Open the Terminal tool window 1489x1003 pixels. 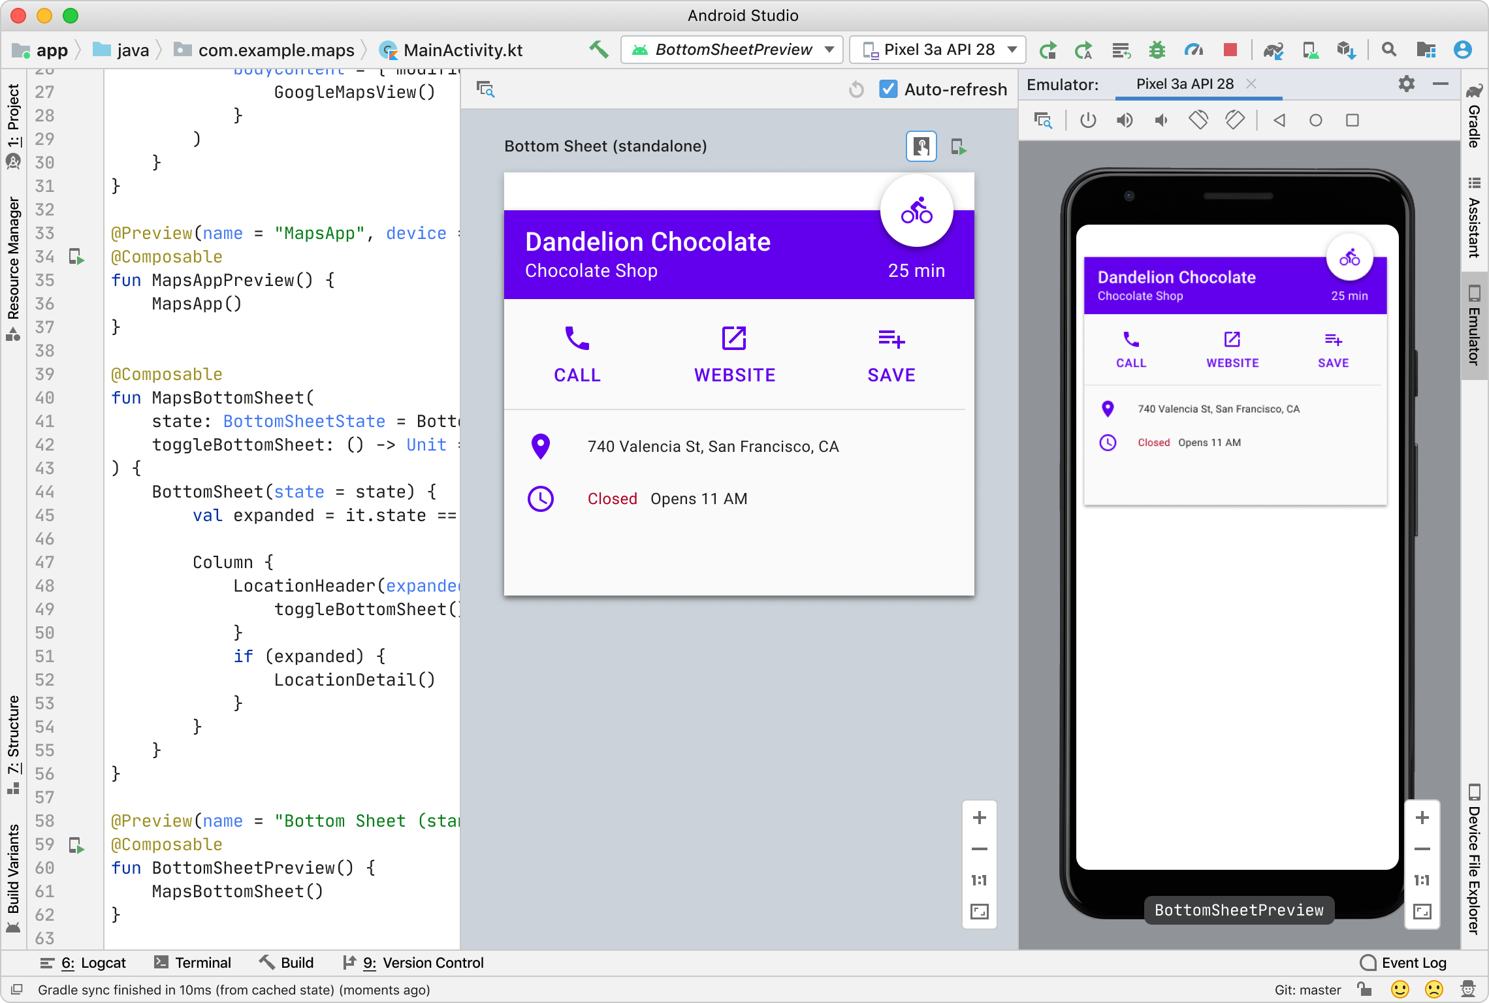(193, 963)
